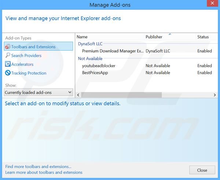
Task: Click the Search Providers magnifier icon
Action: point(8,55)
